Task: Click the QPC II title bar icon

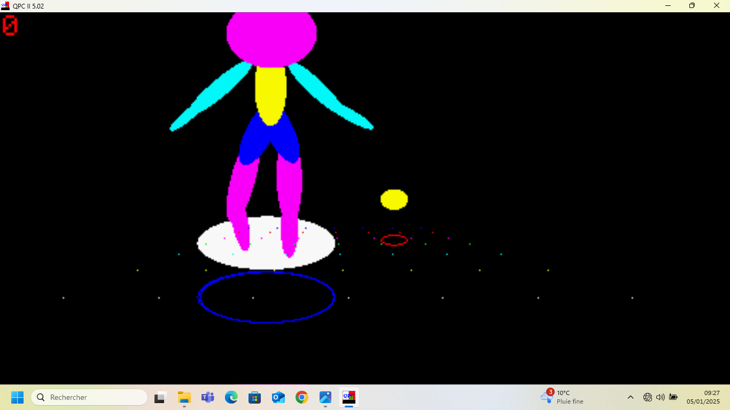Action: (5, 6)
